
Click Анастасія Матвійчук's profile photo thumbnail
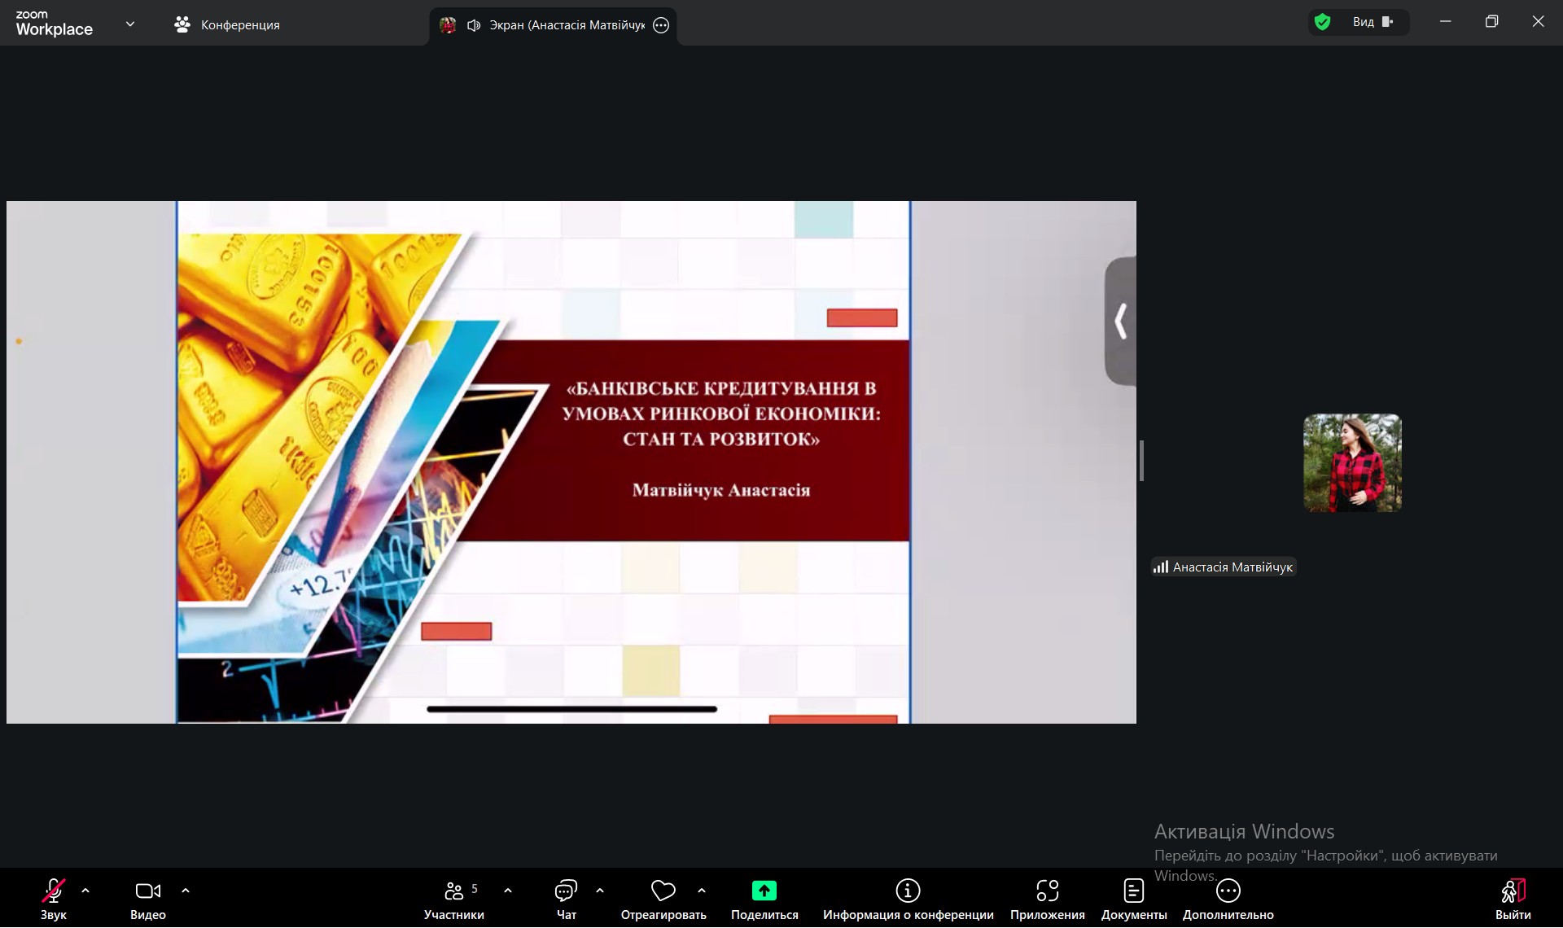tap(1352, 462)
